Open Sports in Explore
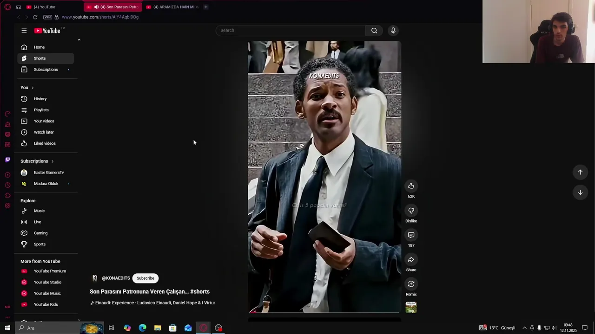Viewport: 595px width, 334px height. (x=46, y=244)
